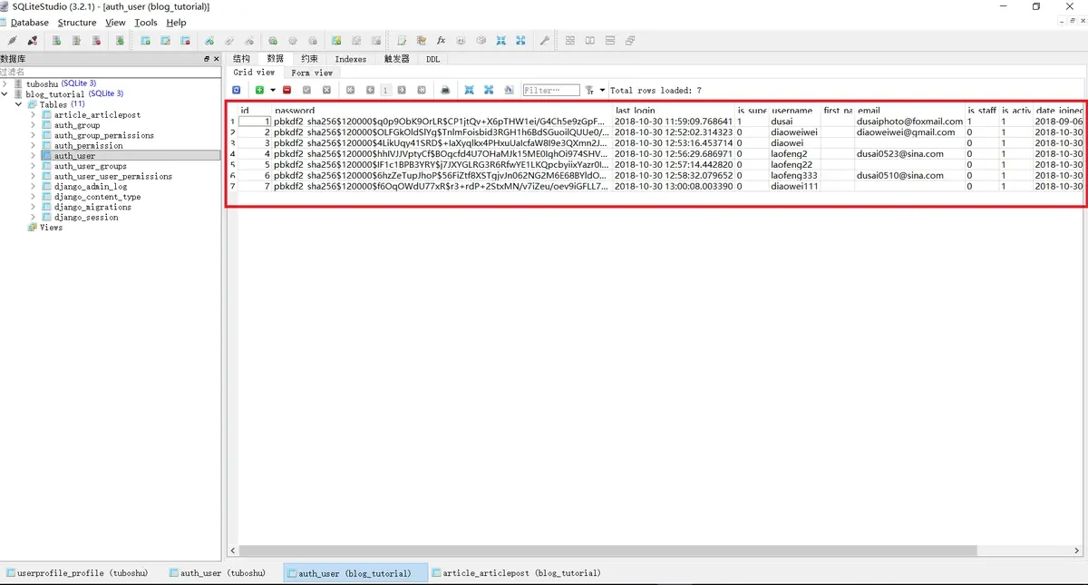Expand the article_articlepost table node

[x=34, y=115]
